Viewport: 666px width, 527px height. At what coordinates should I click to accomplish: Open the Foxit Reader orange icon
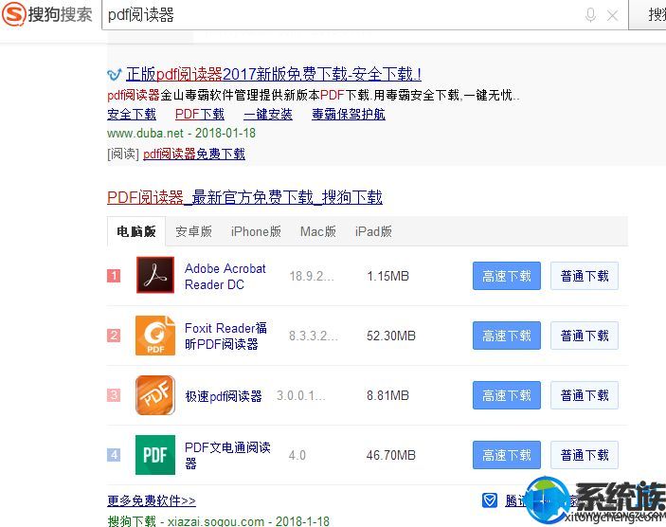click(155, 336)
